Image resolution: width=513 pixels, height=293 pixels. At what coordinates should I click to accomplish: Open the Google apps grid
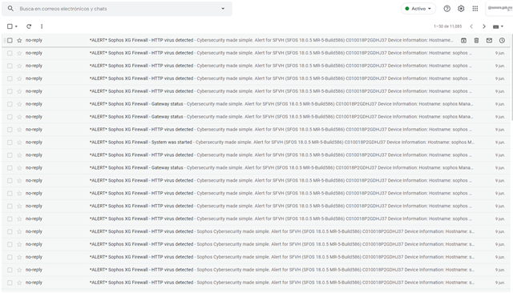click(475, 9)
